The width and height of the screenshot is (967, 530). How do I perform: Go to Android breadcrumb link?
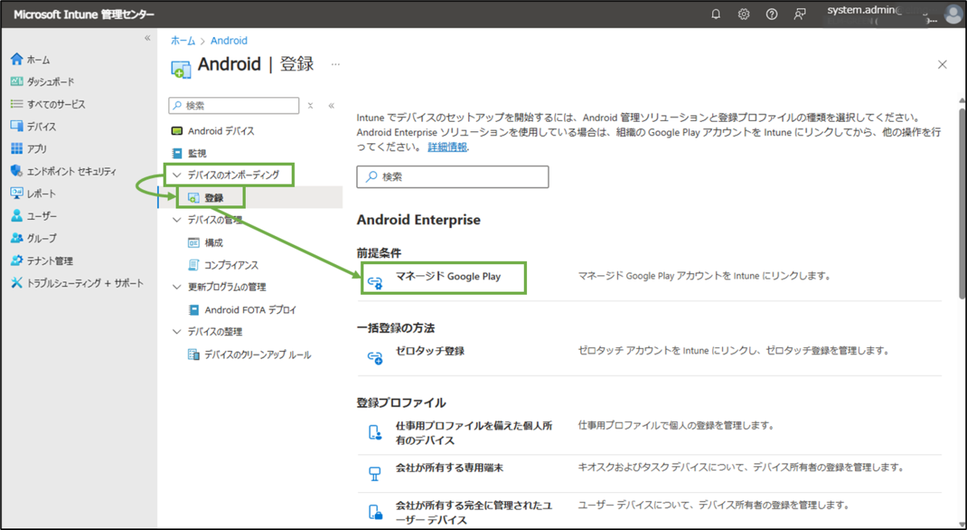(x=229, y=40)
